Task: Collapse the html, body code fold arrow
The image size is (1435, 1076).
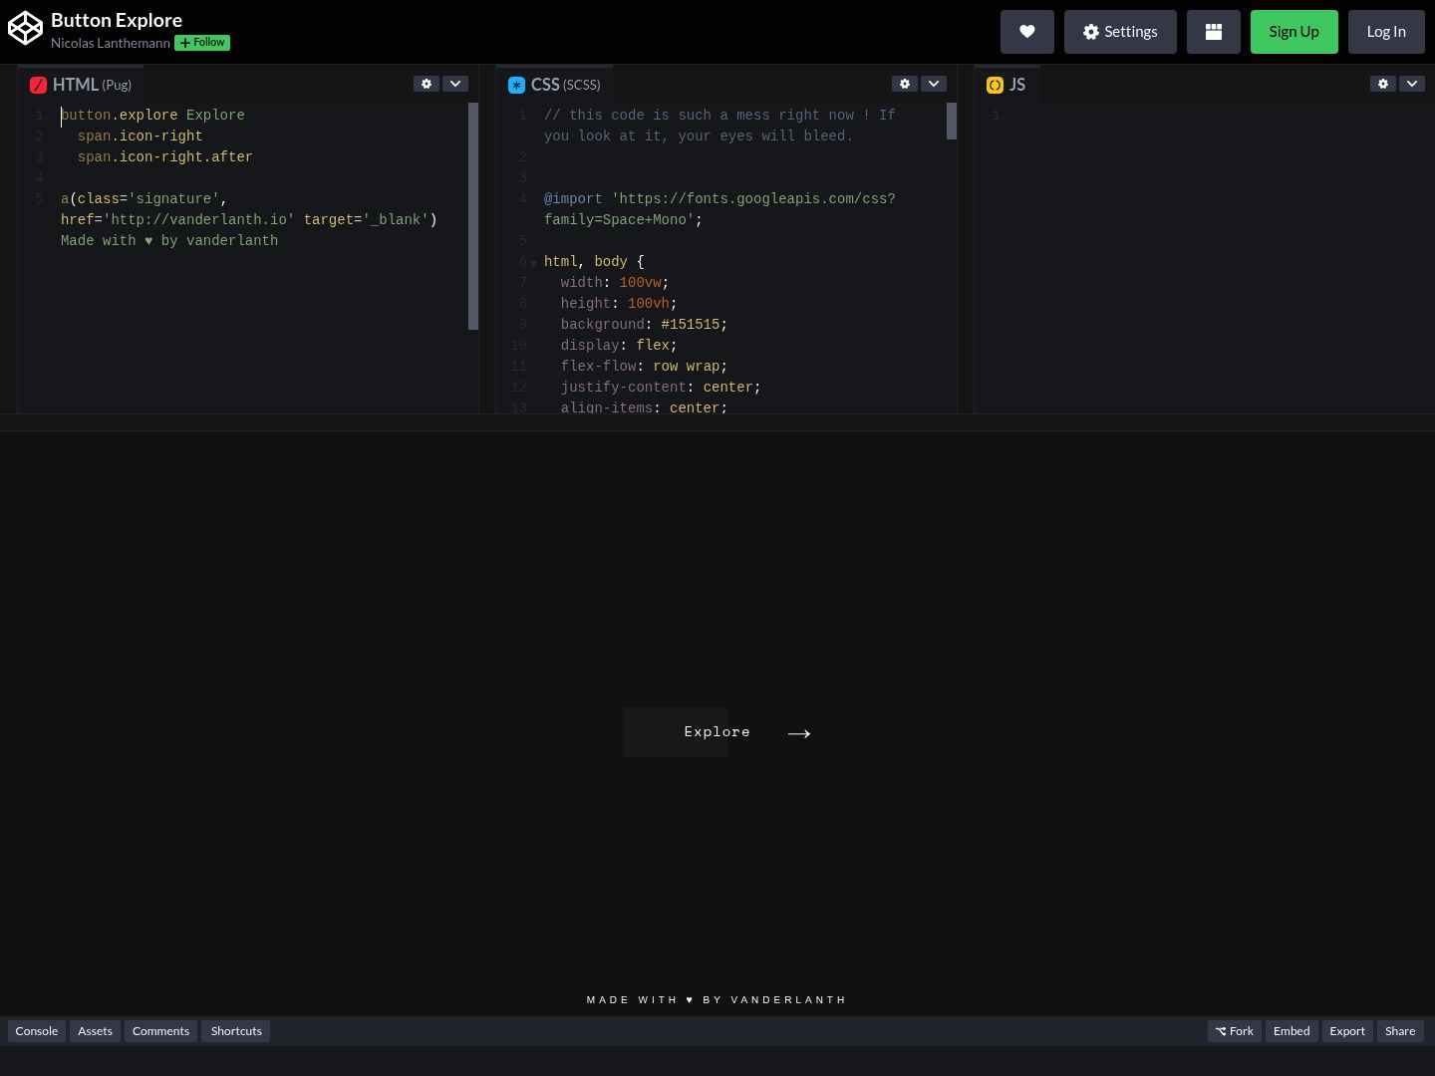Action: (x=534, y=263)
